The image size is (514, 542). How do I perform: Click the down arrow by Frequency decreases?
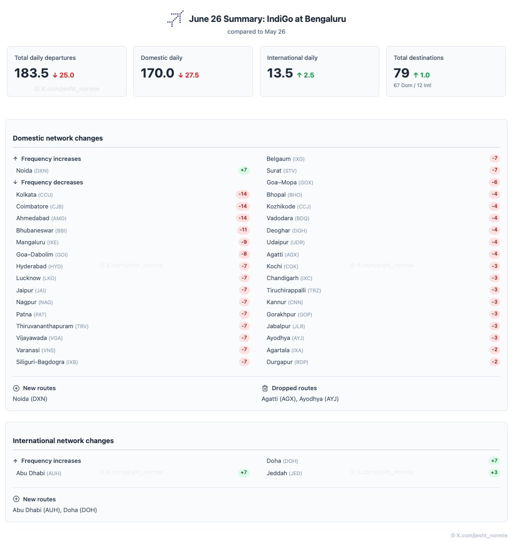coord(15,182)
